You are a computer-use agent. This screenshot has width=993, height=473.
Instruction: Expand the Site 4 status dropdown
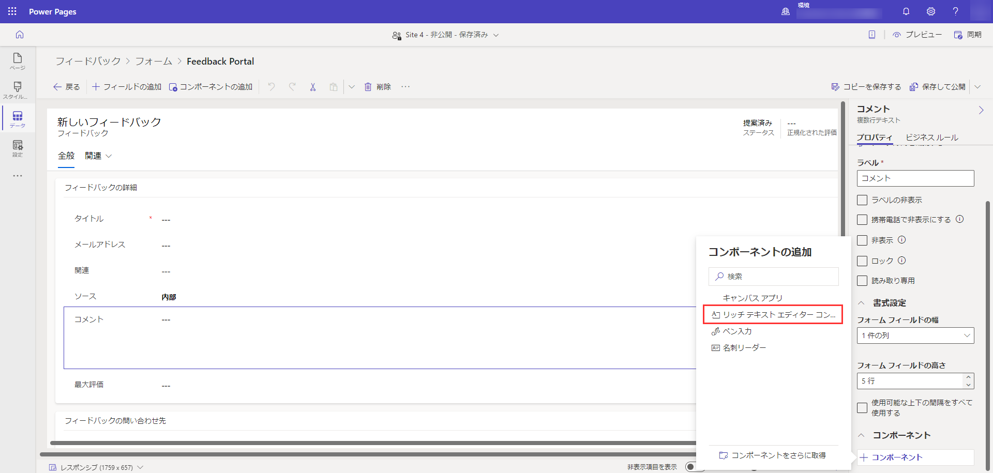coord(496,35)
